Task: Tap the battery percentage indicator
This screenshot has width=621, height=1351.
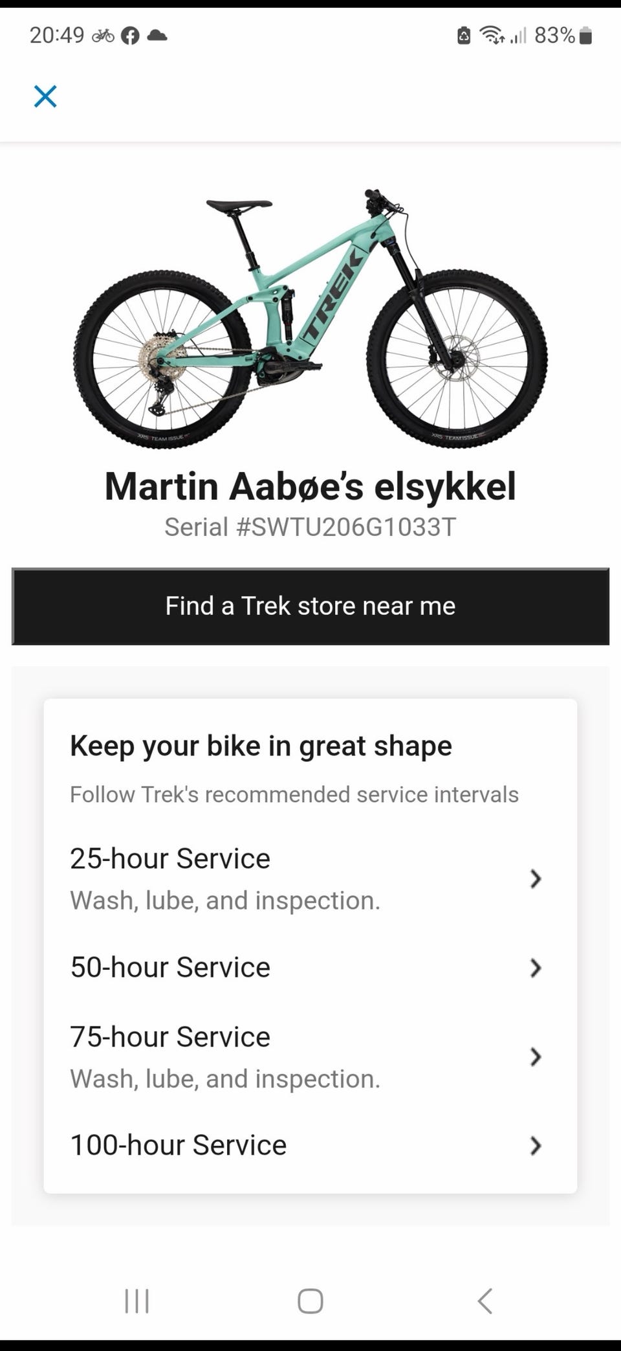Action: click(x=554, y=35)
